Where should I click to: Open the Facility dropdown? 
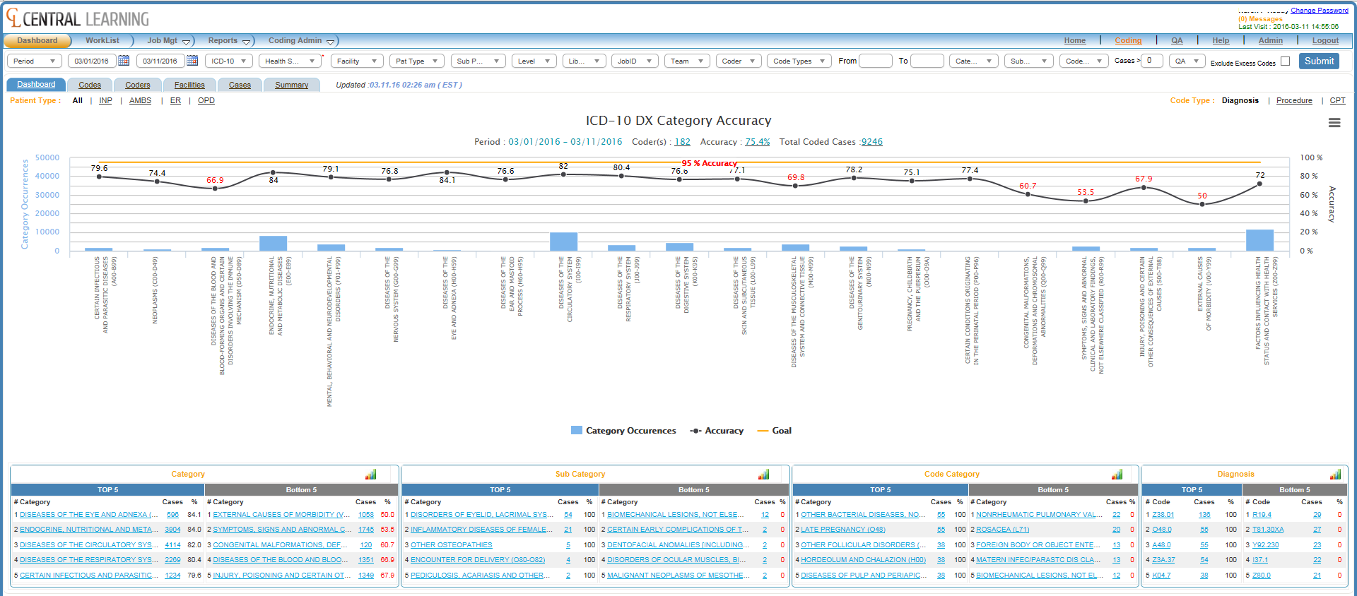click(357, 61)
